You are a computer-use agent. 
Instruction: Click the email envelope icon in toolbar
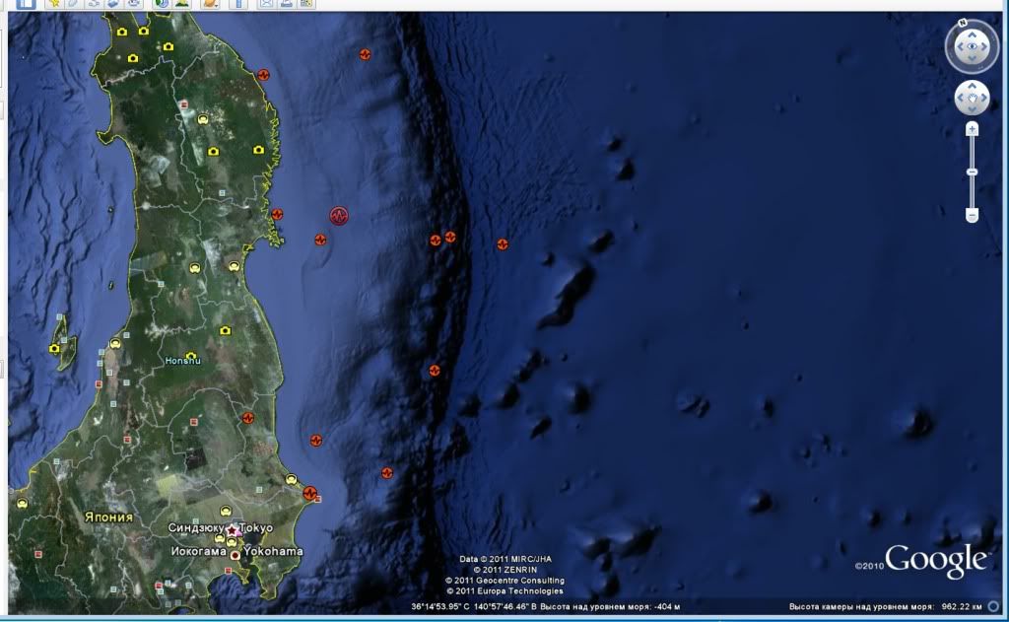pos(267,3)
